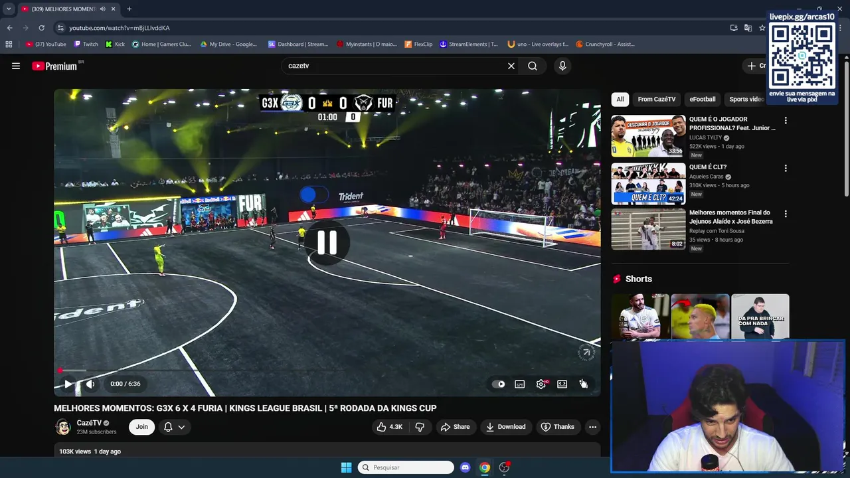Close the MELHORES MOMENTOS tab

click(113, 9)
